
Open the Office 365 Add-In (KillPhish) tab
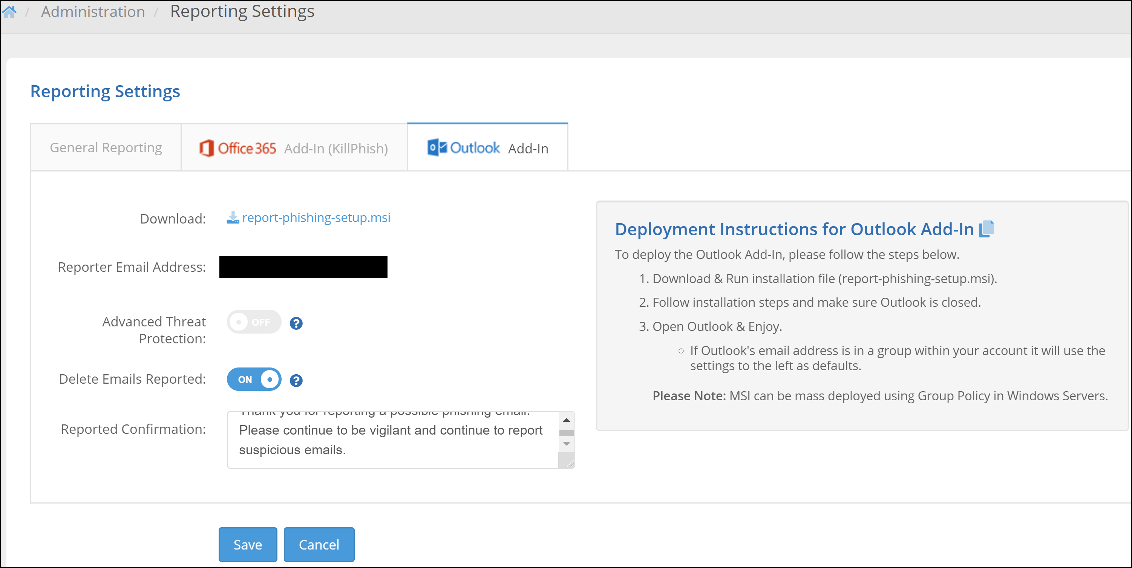[x=294, y=149]
